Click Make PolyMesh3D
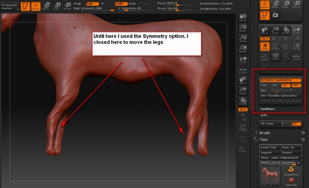The width and height of the screenshot is (309, 188). [286, 158]
